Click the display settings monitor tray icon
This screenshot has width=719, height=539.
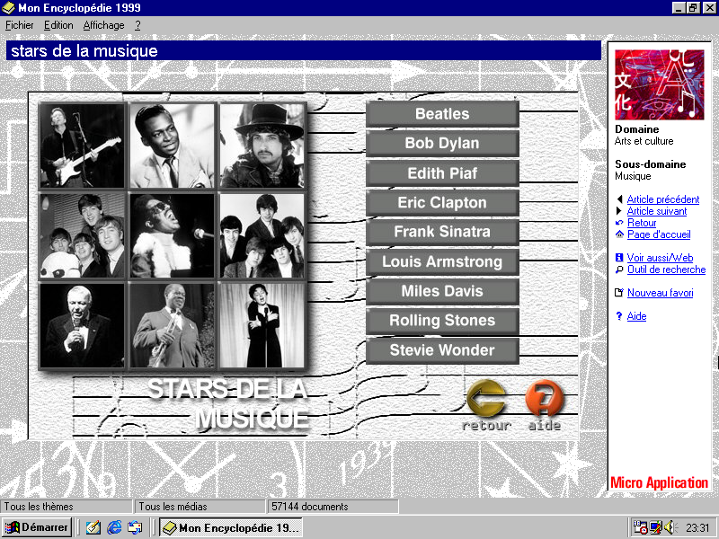coord(656,527)
